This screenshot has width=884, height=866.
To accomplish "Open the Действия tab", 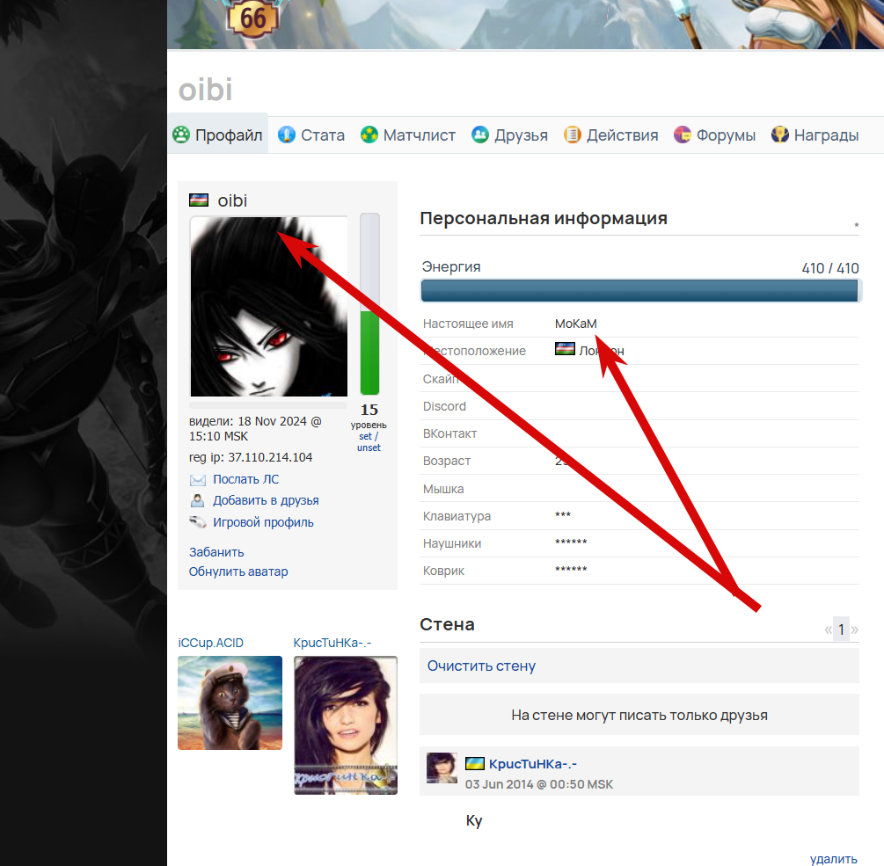I will pos(611,135).
